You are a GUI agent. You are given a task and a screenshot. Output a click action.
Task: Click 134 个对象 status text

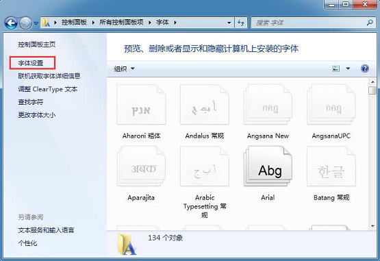point(165,238)
